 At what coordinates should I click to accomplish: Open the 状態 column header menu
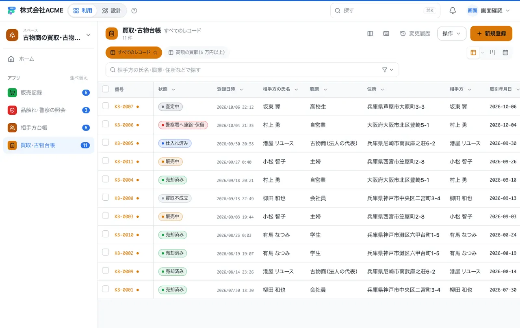173,89
